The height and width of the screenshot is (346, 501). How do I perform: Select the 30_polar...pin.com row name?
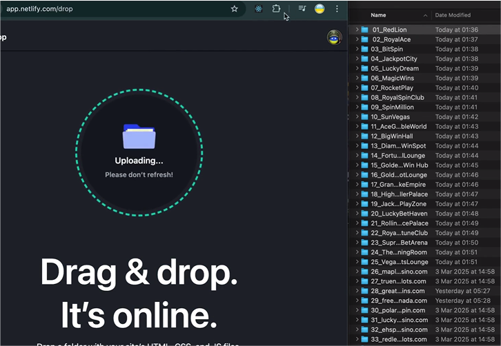coord(398,310)
